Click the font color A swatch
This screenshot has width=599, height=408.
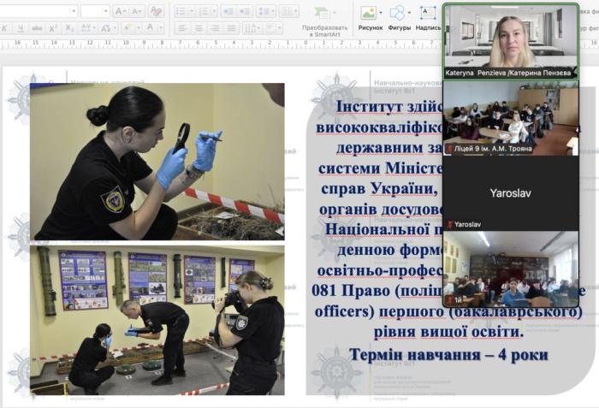point(149,28)
